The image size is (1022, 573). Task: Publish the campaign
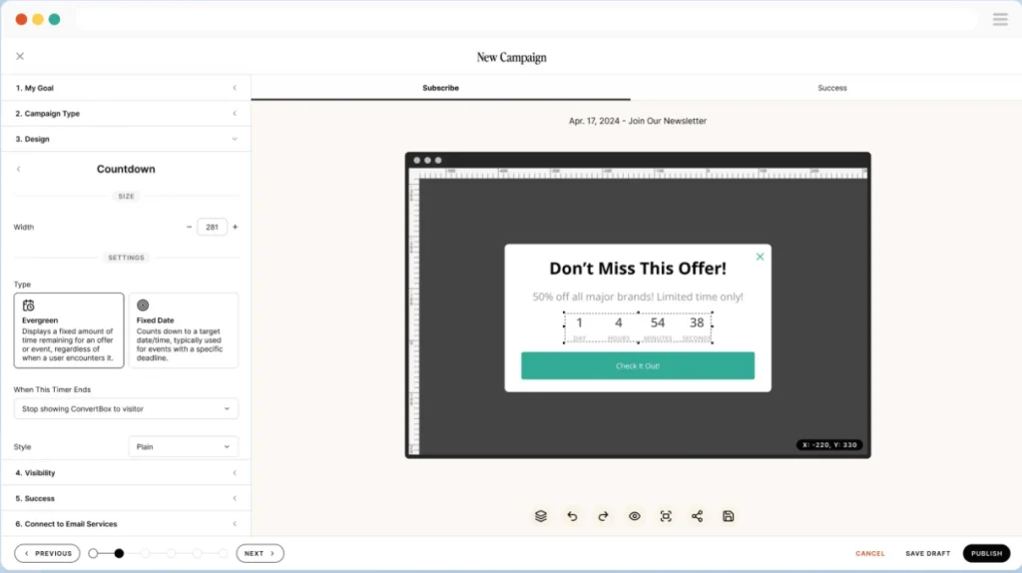click(986, 553)
